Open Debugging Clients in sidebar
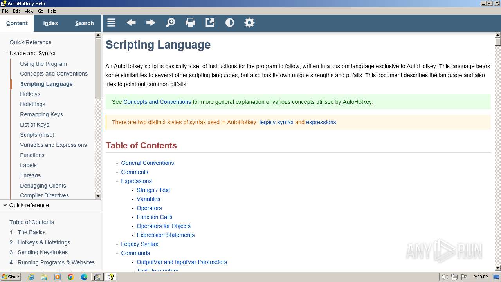The height and width of the screenshot is (282, 501). (43, 186)
